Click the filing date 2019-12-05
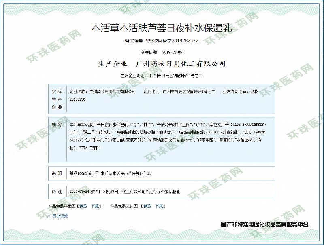 click(172, 52)
